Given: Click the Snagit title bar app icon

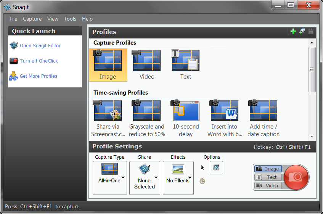Looking at the screenshot, I should click(x=7, y=7).
